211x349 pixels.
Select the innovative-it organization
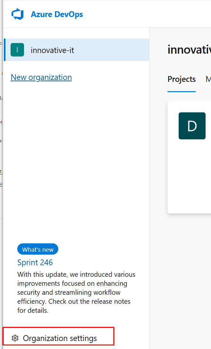click(x=77, y=50)
